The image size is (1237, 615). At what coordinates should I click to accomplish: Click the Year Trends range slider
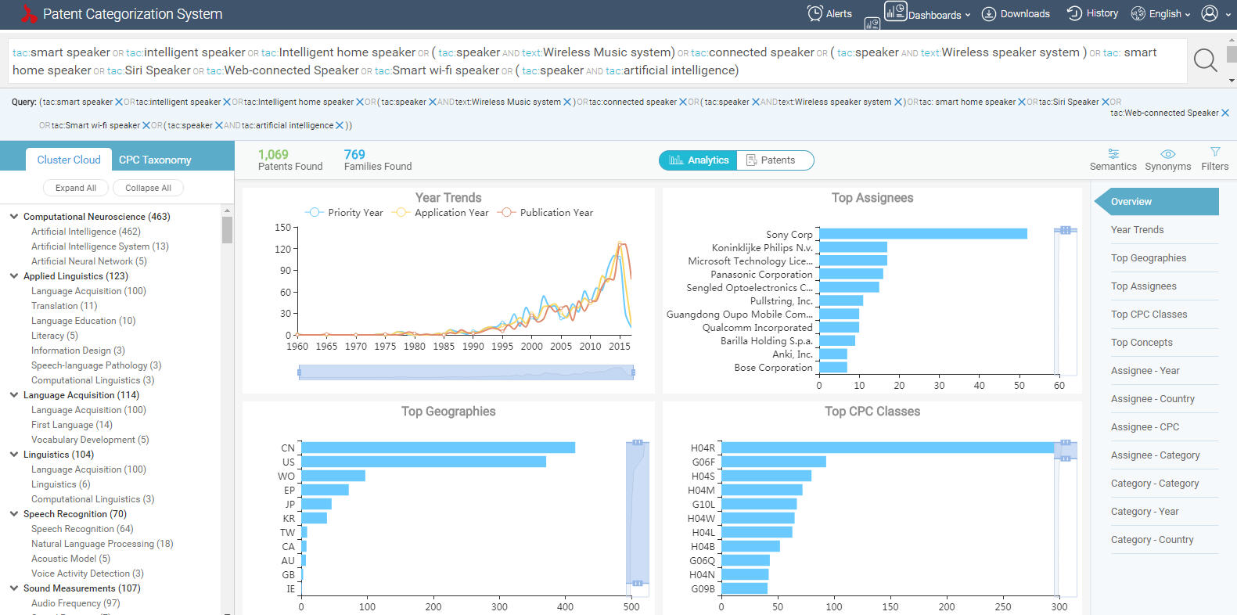[466, 372]
